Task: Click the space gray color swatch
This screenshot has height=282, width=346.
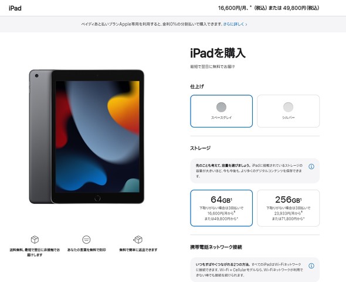Action: 221,107
